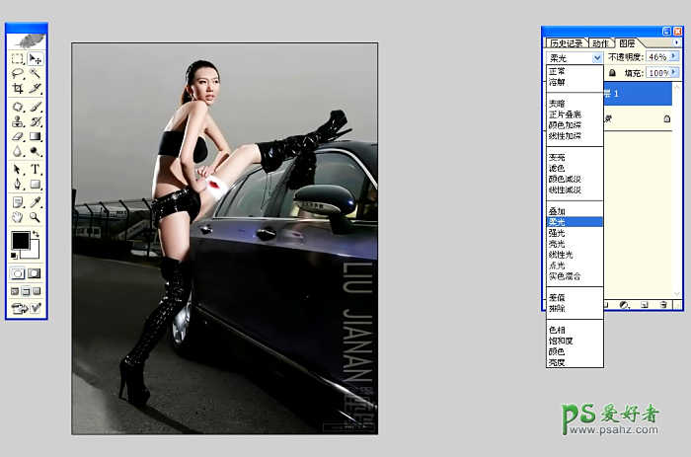Choose 叠加 from the blend mode list

click(x=557, y=211)
